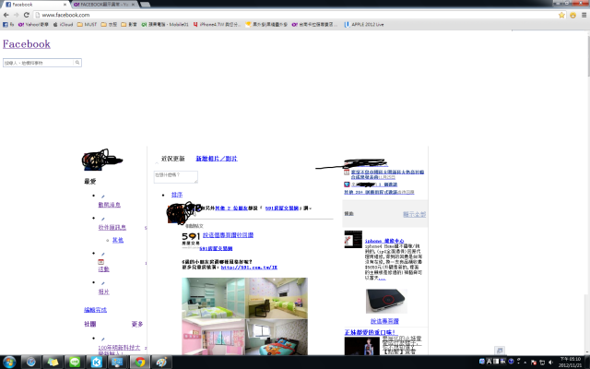
Task: Click 按這專頁讚 under iPhone image
Action: coord(384,321)
